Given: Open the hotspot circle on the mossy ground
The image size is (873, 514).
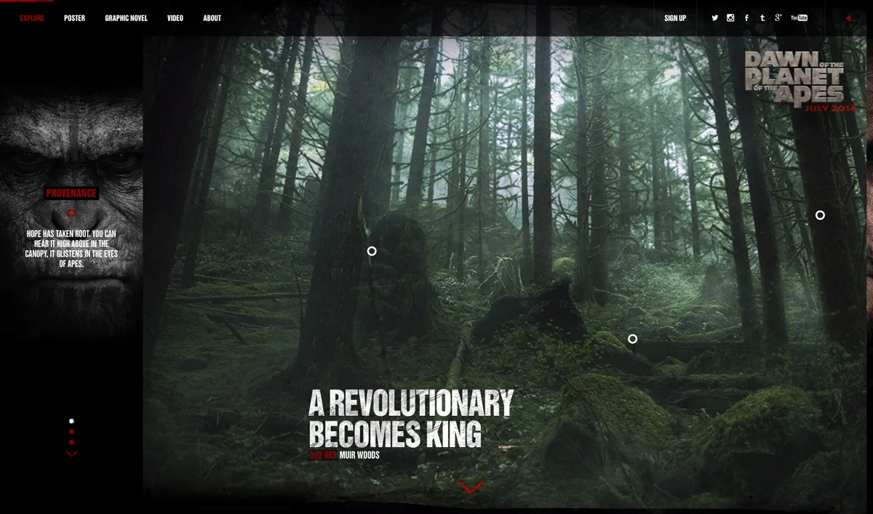Looking at the screenshot, I should (x=632, y=339).
